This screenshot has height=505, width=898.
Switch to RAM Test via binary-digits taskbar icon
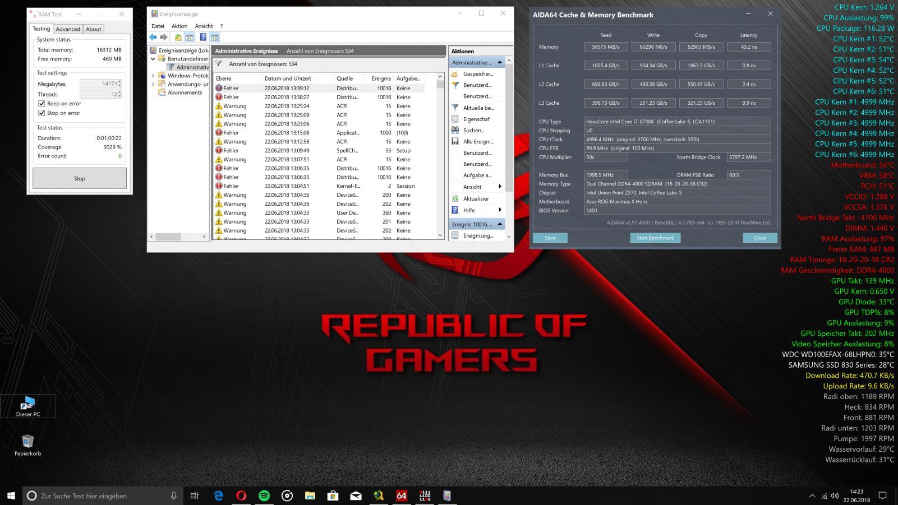click(425, 495)
